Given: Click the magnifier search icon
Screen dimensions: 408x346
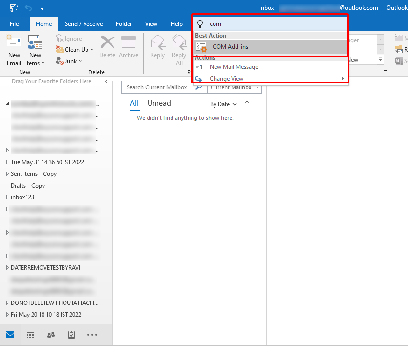Looking at the screenshot, I should [199, 87].
